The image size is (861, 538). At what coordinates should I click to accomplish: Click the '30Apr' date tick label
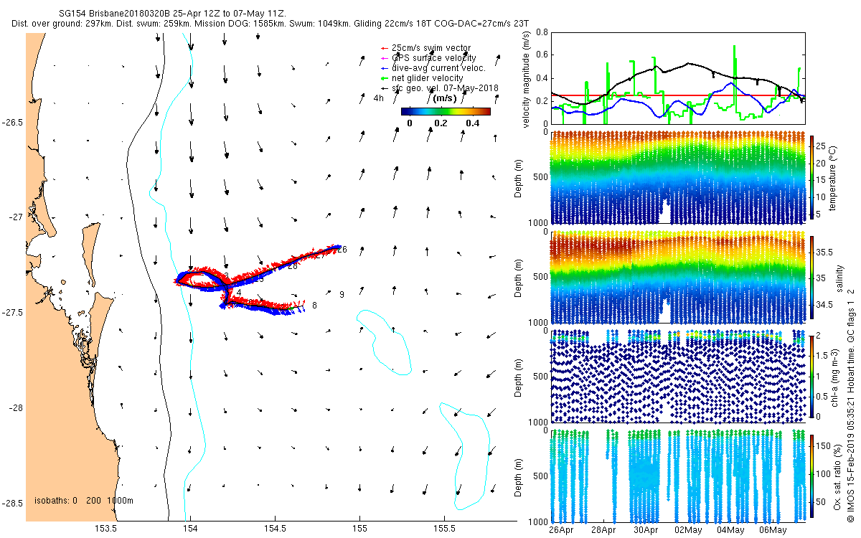[646, 530]
